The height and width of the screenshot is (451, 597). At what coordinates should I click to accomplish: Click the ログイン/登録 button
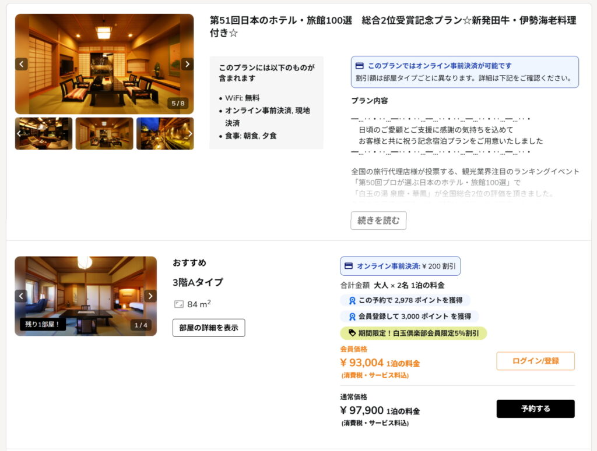click(x=535, y=361)
